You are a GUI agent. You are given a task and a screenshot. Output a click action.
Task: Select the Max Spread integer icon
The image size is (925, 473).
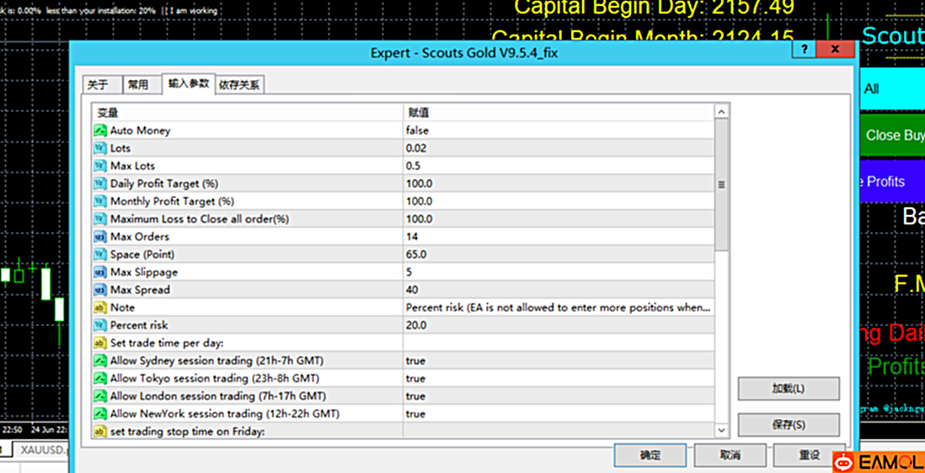(99, 290)
